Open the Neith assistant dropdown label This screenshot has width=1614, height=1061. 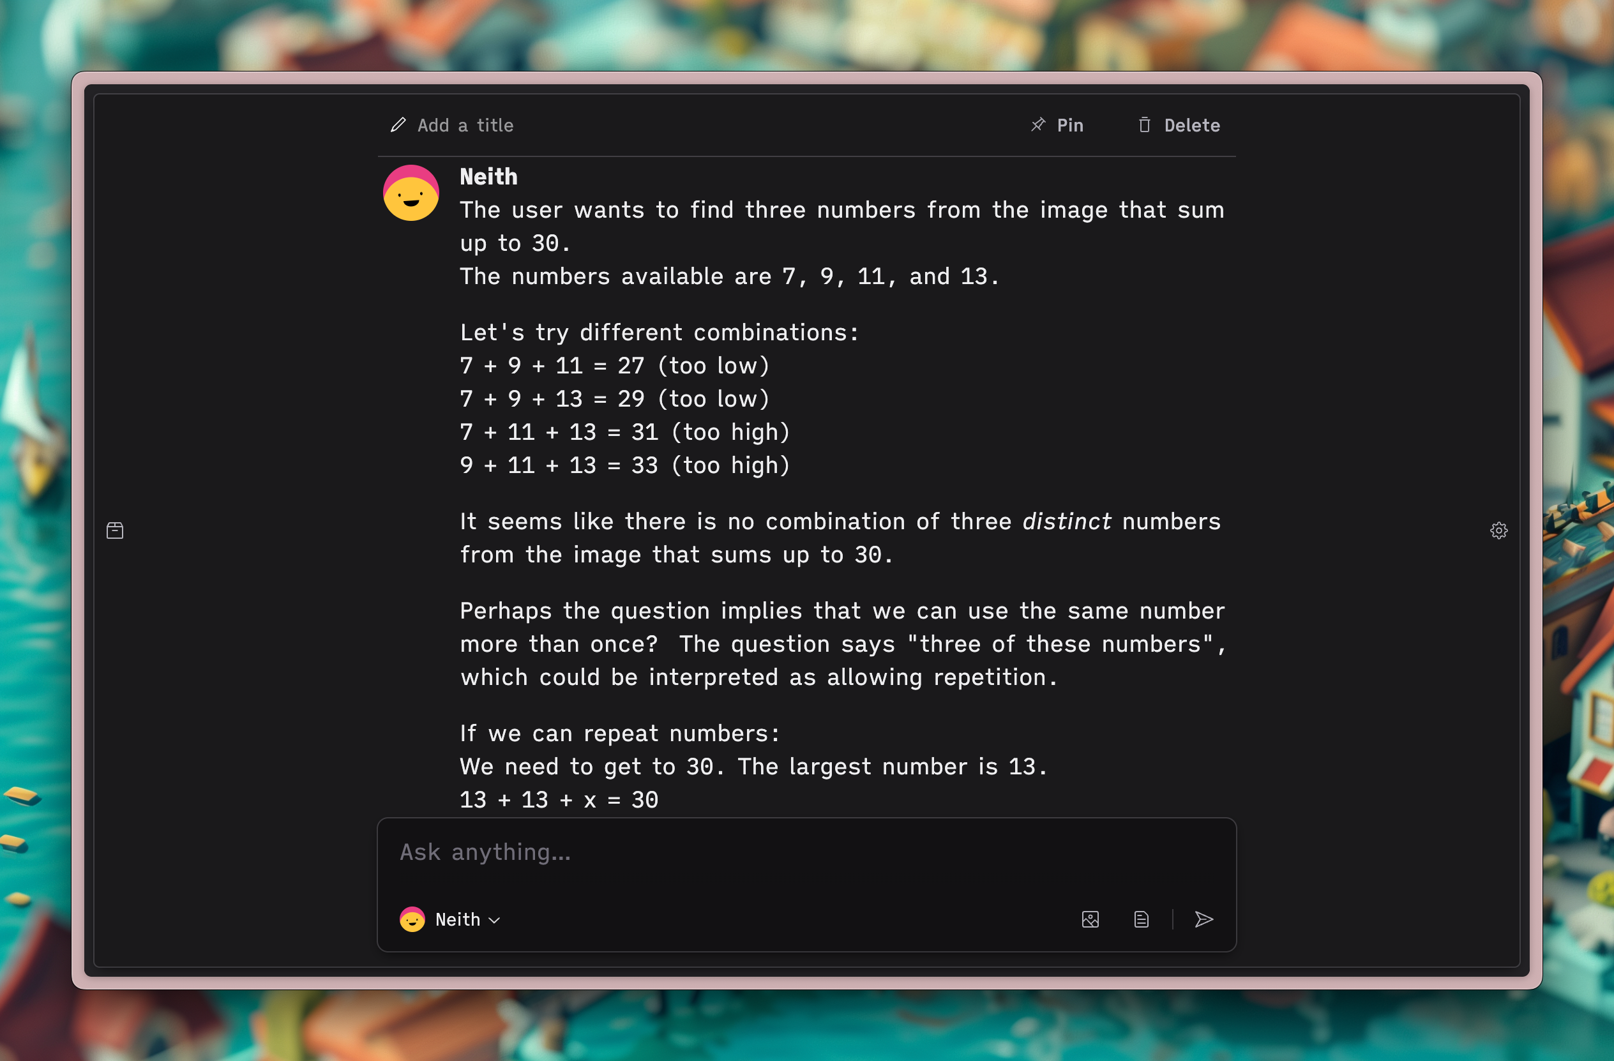(x=458, y=919)
